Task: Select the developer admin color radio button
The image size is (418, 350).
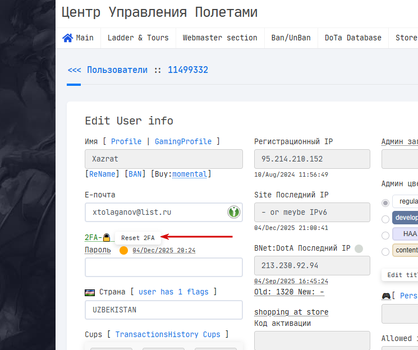Action: click(x=385, y=219)
